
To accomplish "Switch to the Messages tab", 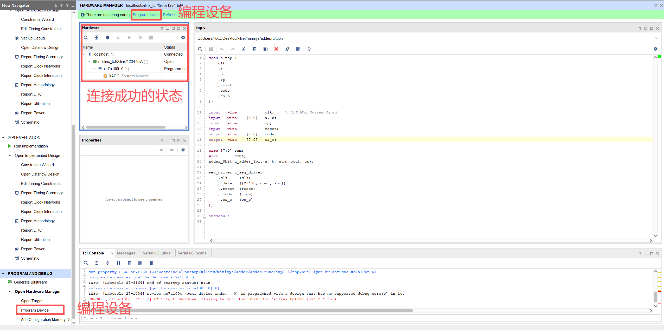I will click(x=126, y=253).
